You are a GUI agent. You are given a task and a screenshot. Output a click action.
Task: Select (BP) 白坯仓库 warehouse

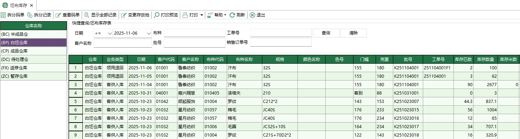click(x=33, y=43)
